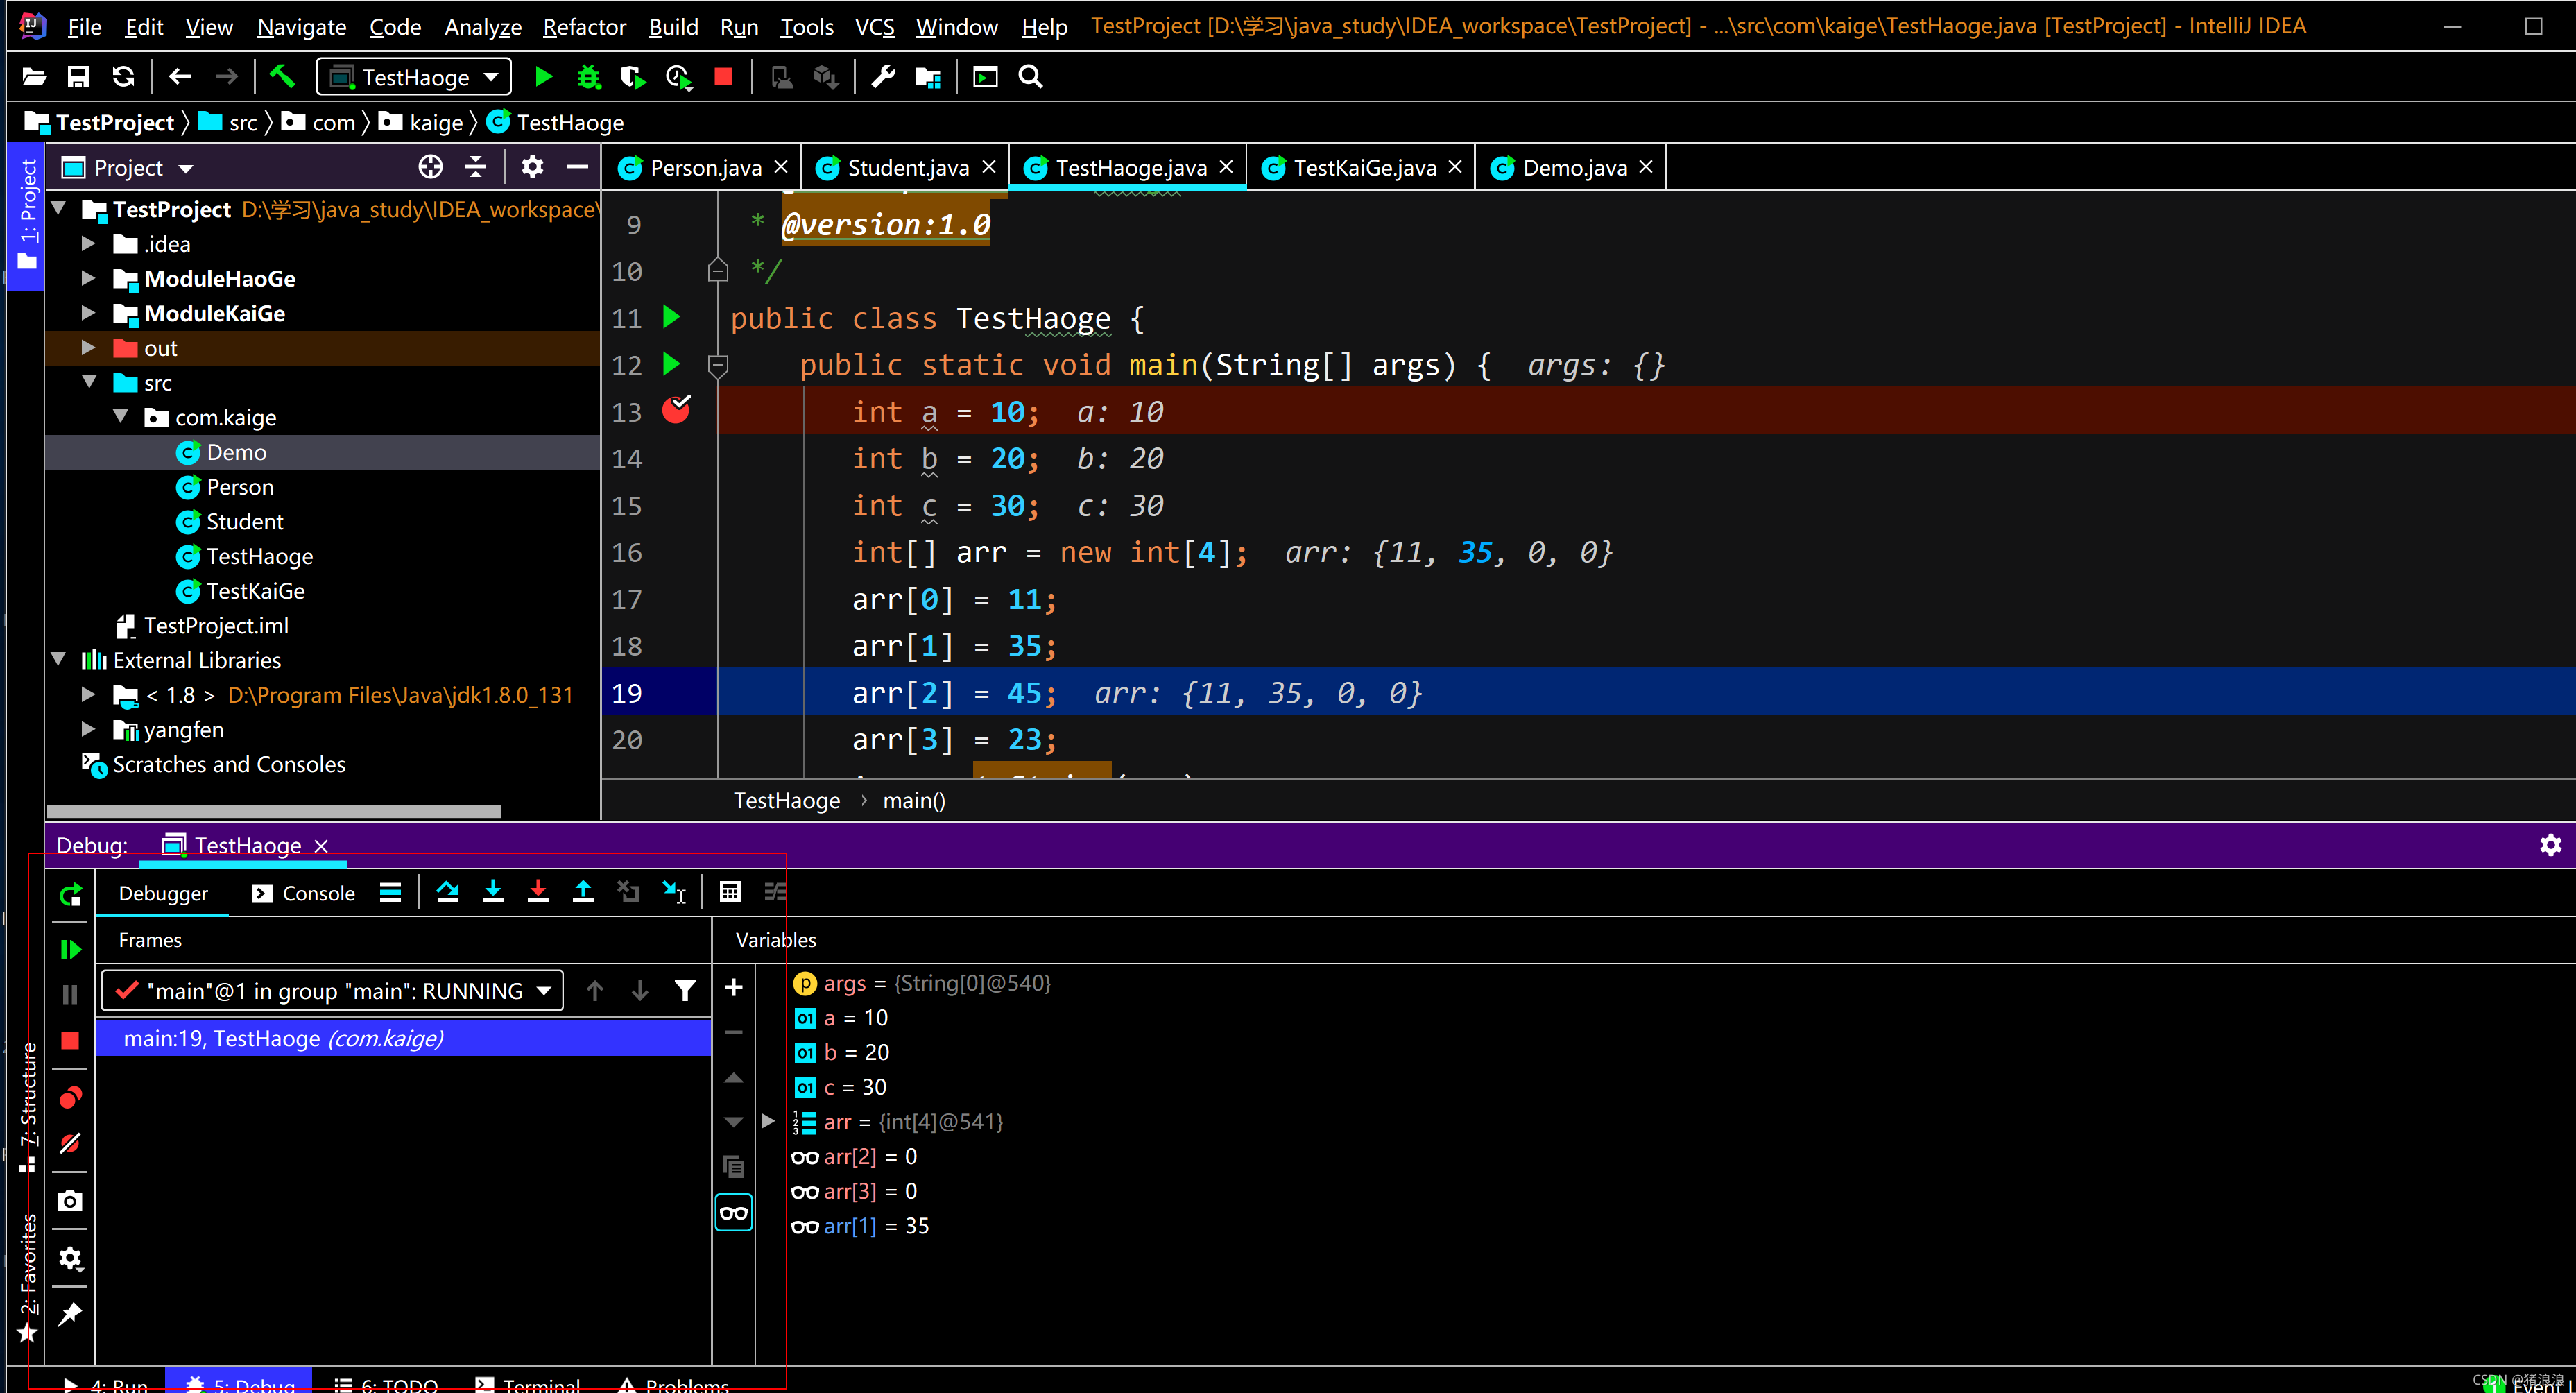Open Evaluate Expression calculator icon
Screen dimensions: 2576x1393
tap(730, 892)
